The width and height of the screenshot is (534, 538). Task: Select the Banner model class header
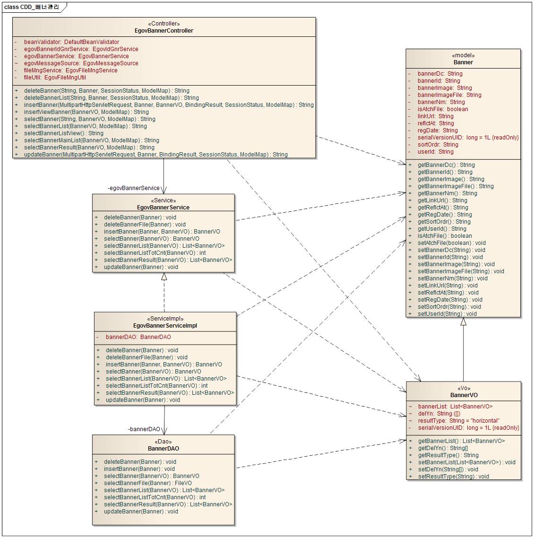463,62
